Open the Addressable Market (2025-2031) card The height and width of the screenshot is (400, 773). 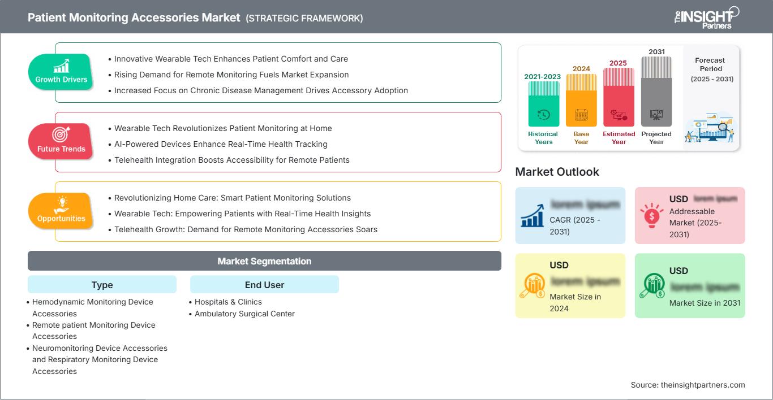tap(690, 215)
